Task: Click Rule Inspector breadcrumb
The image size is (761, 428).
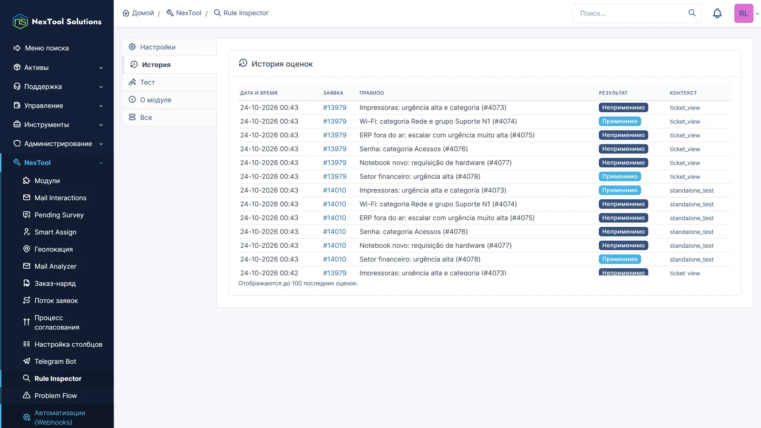Action: click(x=241, y=13)
